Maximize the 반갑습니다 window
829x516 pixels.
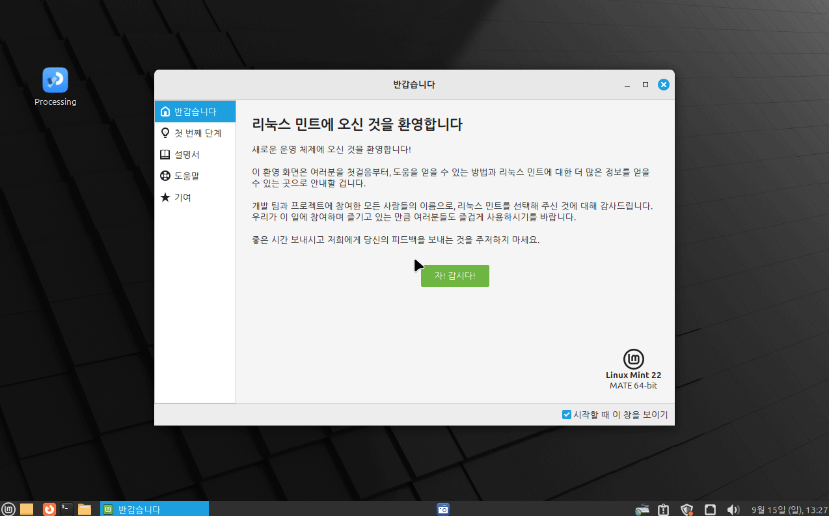pos(646,85)
